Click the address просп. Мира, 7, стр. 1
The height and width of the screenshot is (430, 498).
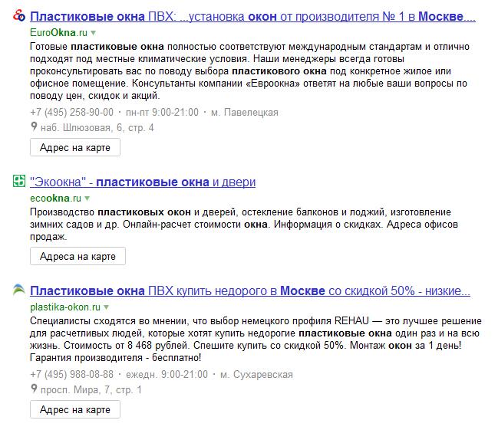tap(91, 389)
